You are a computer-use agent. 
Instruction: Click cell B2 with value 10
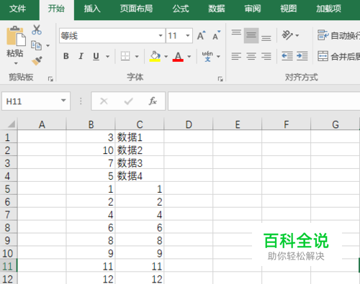click(91, 150)
